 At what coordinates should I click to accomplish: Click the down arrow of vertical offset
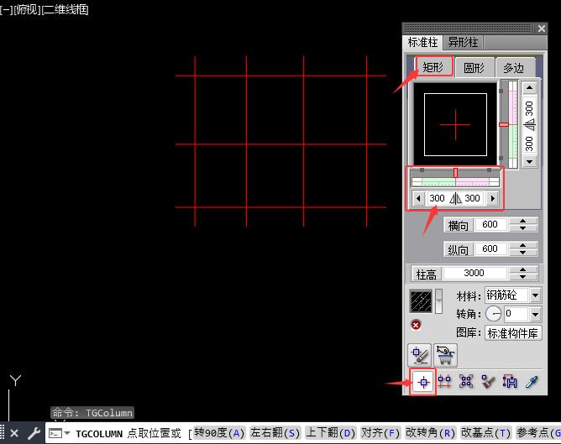point(530,162)
